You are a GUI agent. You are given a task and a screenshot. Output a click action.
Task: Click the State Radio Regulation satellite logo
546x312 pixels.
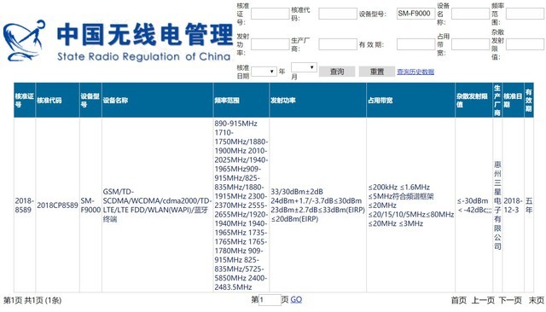pyautogui.click(x=25, y=41)
